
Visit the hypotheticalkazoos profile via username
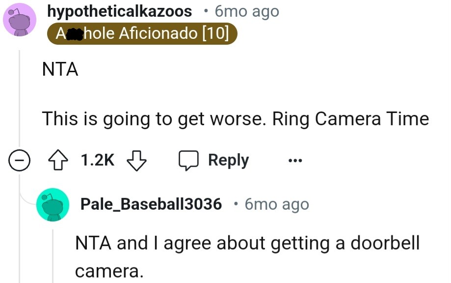click(119, 11)
